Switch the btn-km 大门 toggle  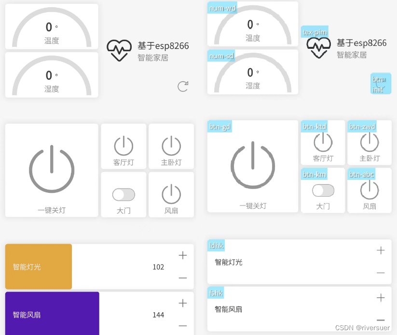323,190
